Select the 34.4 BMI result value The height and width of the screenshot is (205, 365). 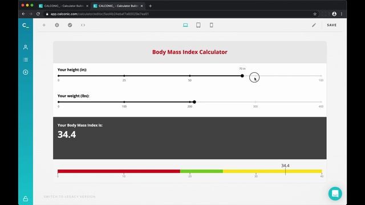coord(67,134)
